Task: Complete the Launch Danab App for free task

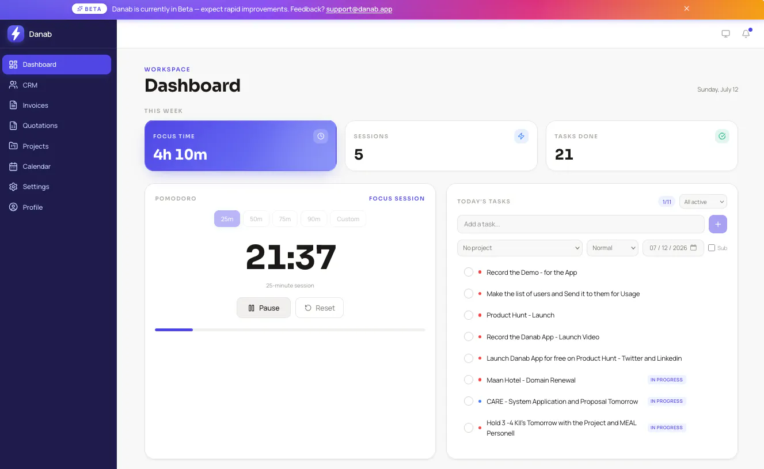Action: 469,358
